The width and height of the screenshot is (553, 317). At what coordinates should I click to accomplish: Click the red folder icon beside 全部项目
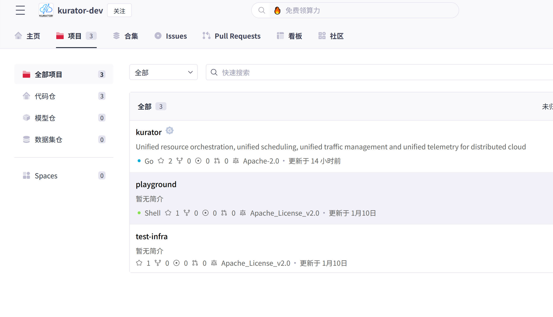click(27, 74)
